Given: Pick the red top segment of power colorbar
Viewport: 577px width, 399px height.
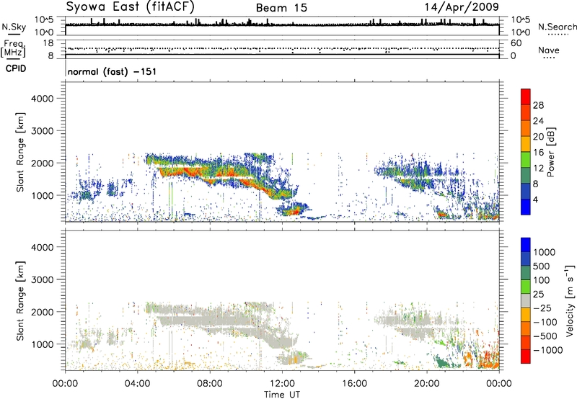Looking at the screenshot, I should coord(526,97).
